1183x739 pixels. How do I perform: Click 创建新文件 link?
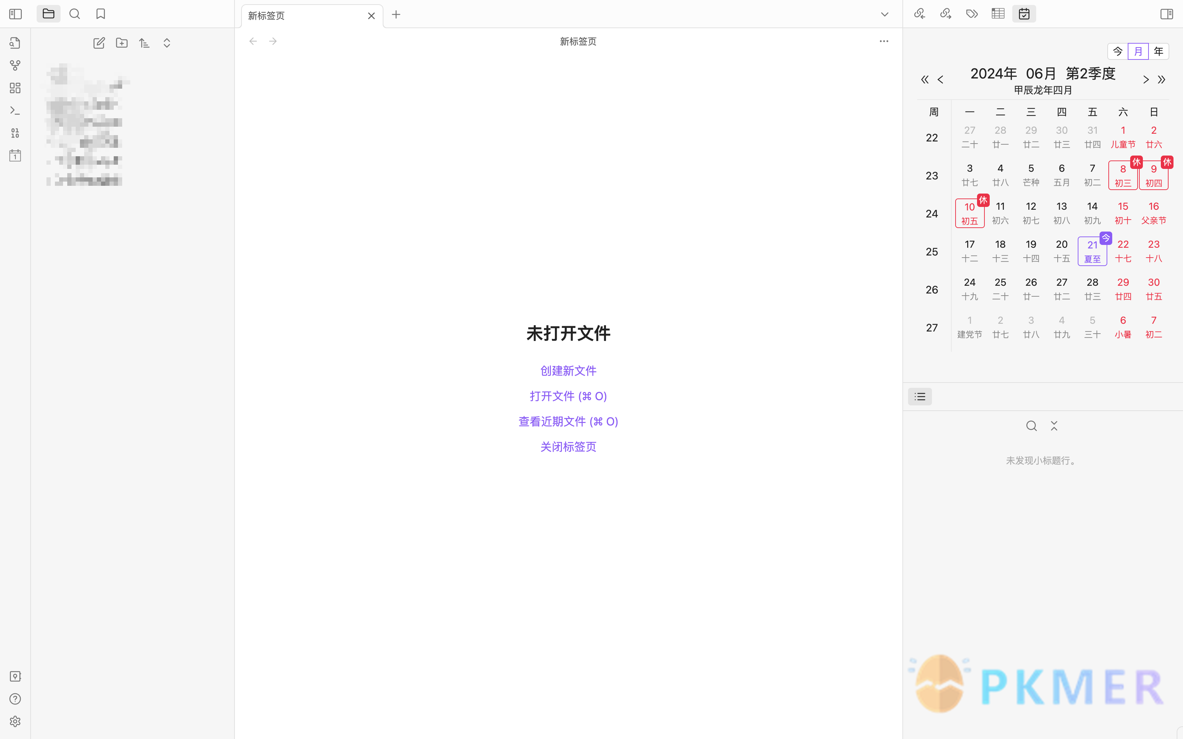(x=568, y=371)
